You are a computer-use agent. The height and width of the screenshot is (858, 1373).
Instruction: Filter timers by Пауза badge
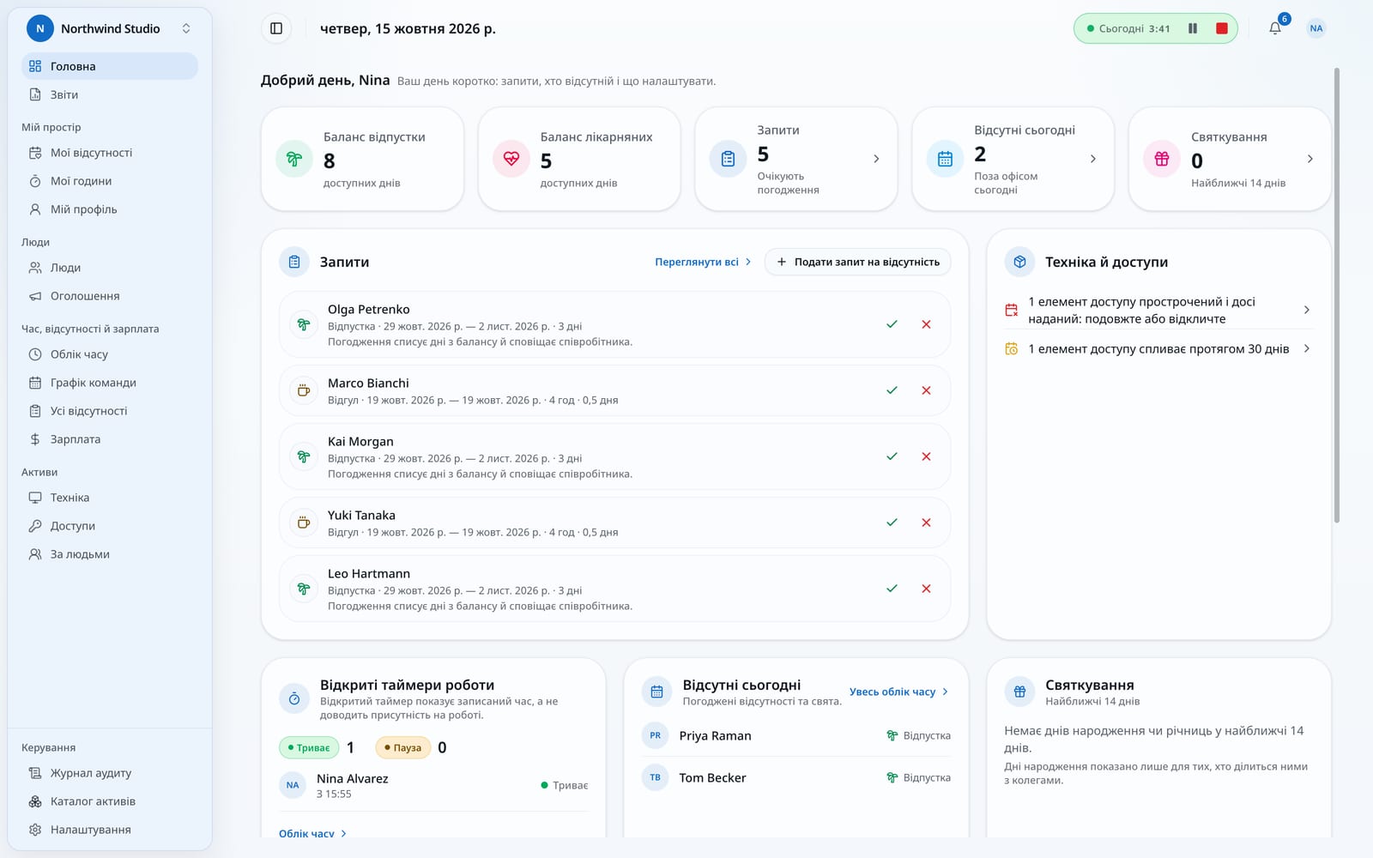coord(402,747)
